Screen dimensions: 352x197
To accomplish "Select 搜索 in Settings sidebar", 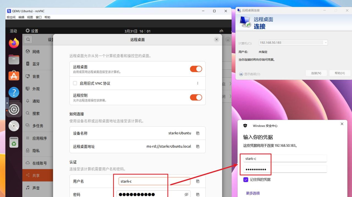I will coord(38,113).
